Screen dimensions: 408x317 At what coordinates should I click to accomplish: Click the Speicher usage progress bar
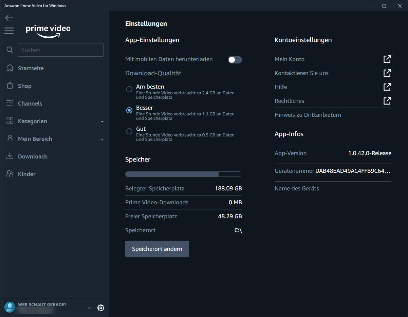point(184,174)
